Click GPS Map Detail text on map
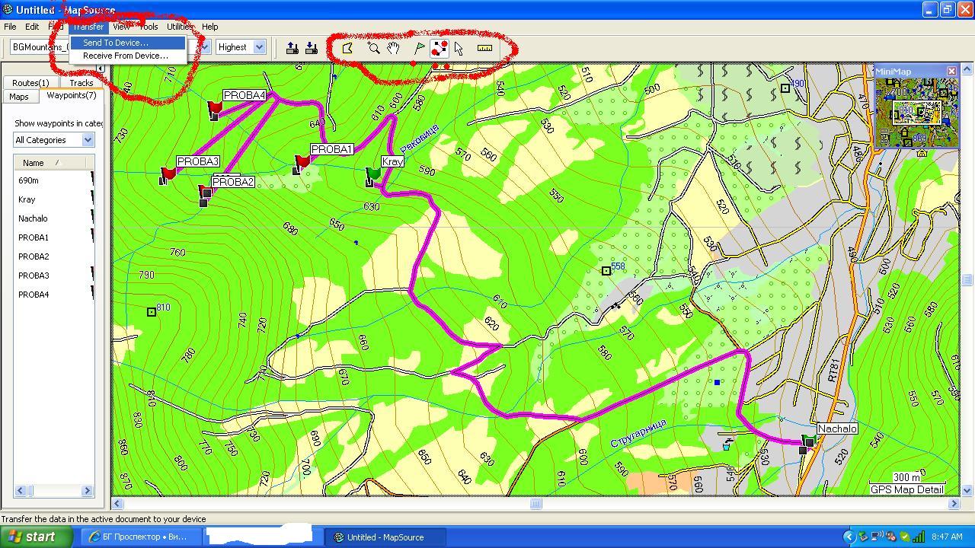The image size is (975, 548). [x=906, y=489]
